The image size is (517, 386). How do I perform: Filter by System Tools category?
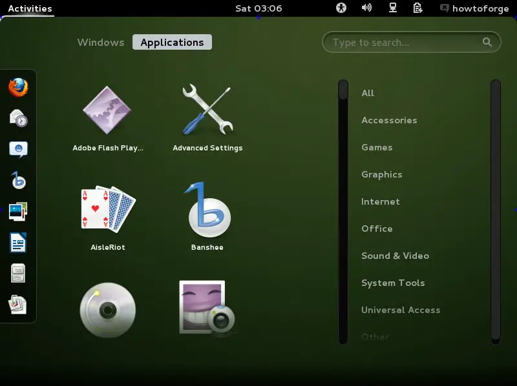point(393,283)
